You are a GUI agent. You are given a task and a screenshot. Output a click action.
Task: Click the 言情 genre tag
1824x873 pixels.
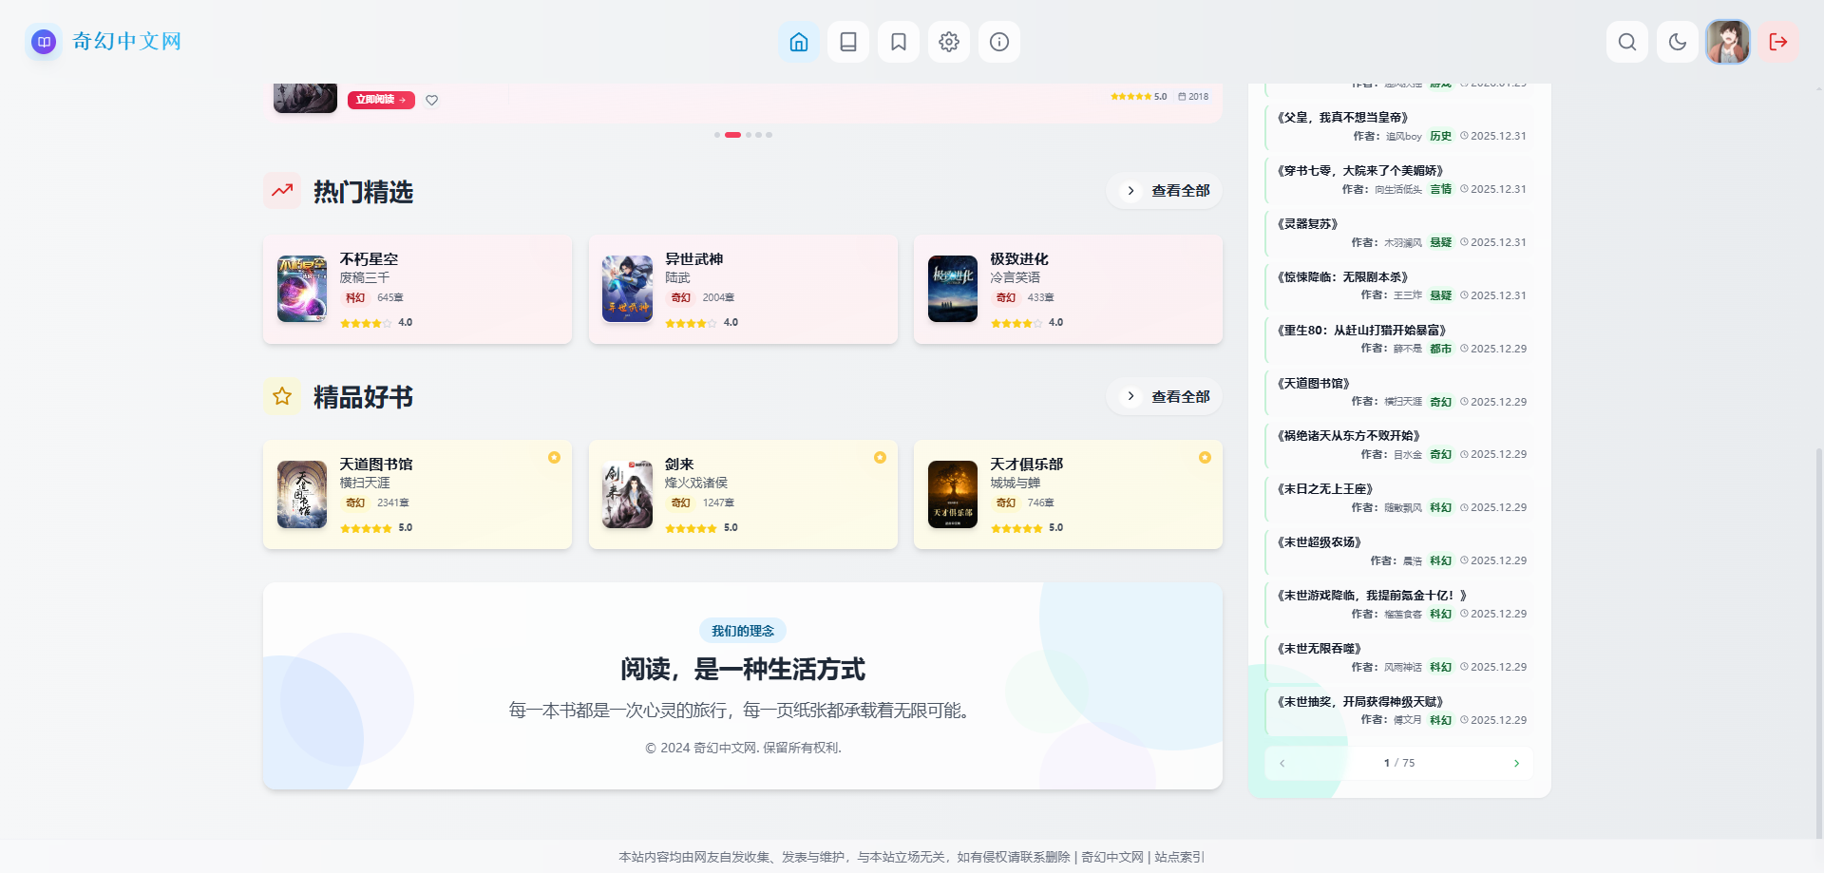click(1440, 189)
